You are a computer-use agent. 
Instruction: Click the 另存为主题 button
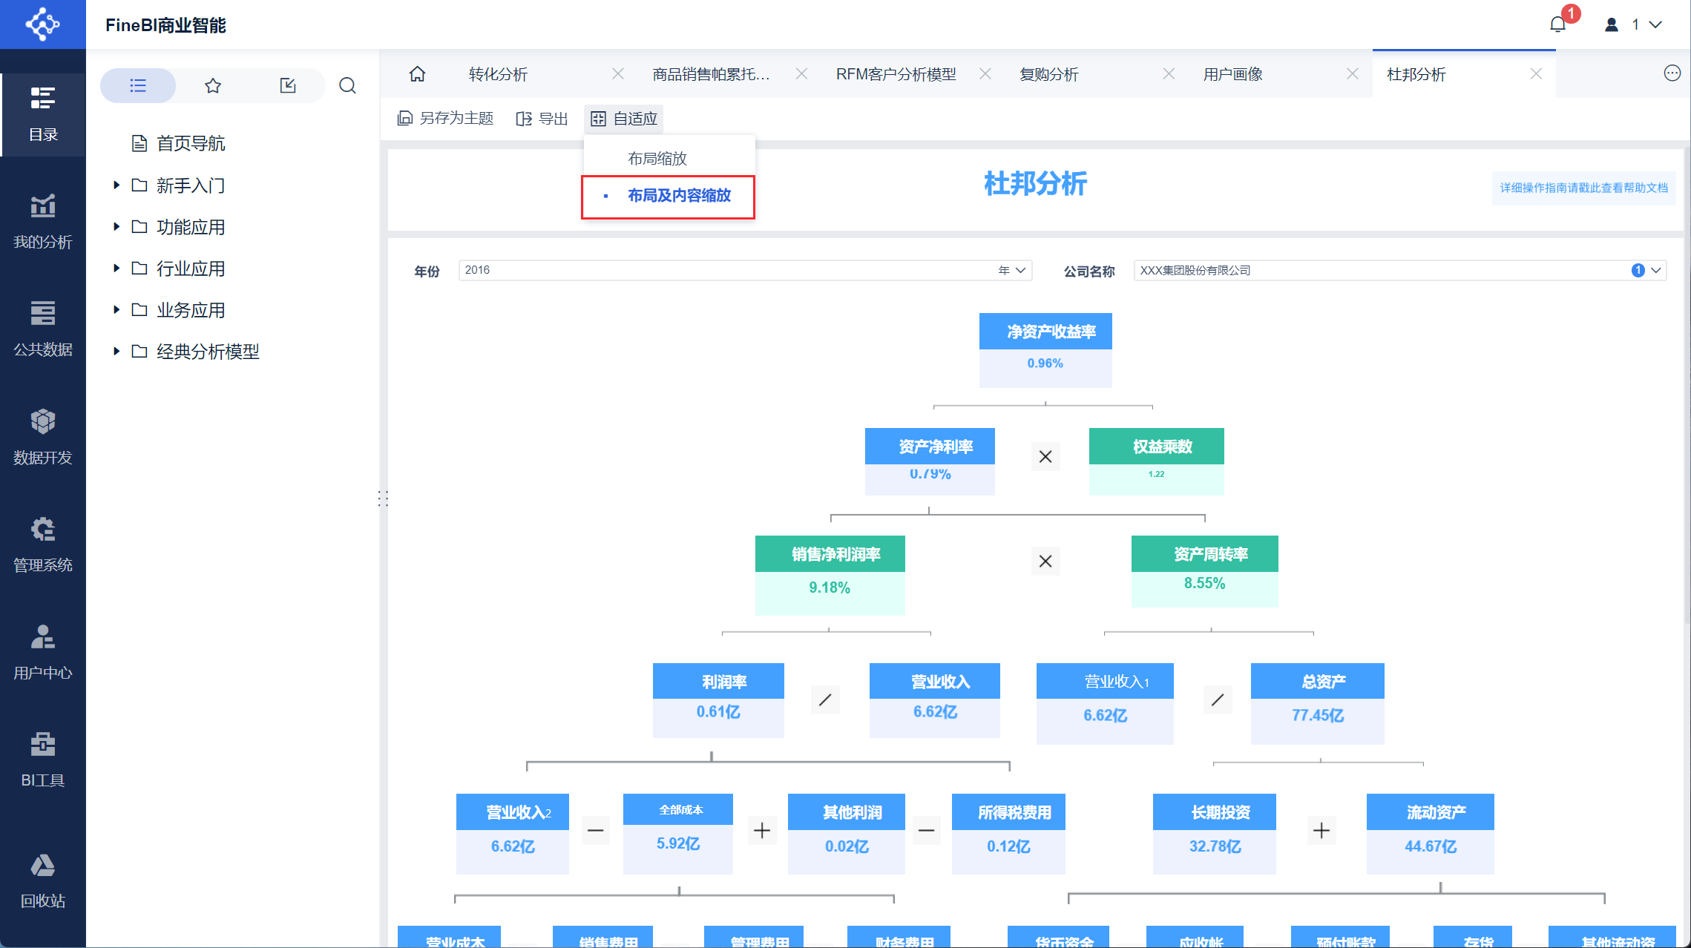tap(446, 119)
